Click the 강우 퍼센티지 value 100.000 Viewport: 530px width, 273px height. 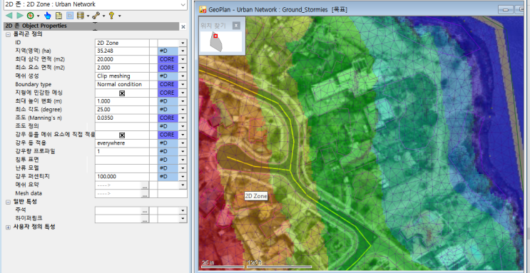coord(122,177)
